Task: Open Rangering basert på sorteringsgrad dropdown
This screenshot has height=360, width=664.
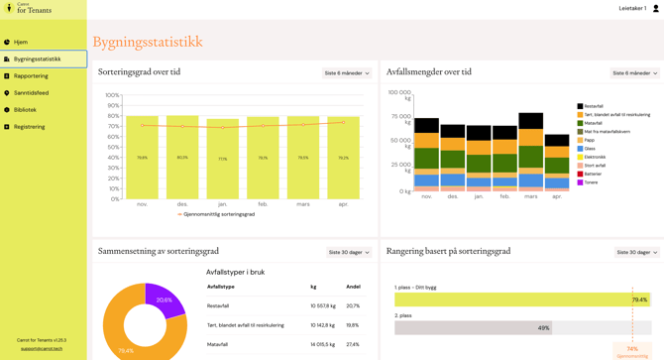Action: point(637,252)
